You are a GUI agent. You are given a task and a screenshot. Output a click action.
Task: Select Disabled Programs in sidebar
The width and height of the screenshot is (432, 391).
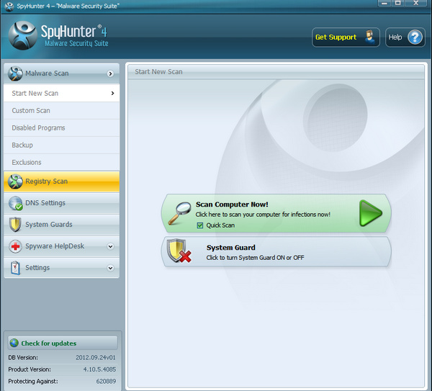point(38,128)
